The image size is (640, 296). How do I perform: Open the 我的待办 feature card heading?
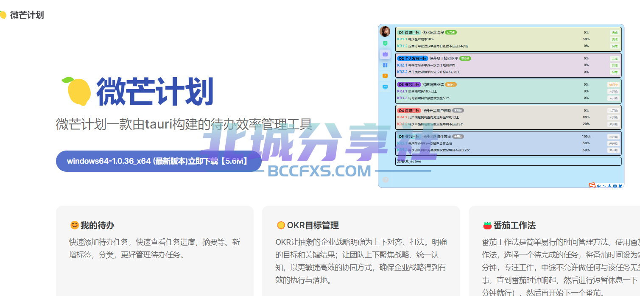click(x=98, y=225)
